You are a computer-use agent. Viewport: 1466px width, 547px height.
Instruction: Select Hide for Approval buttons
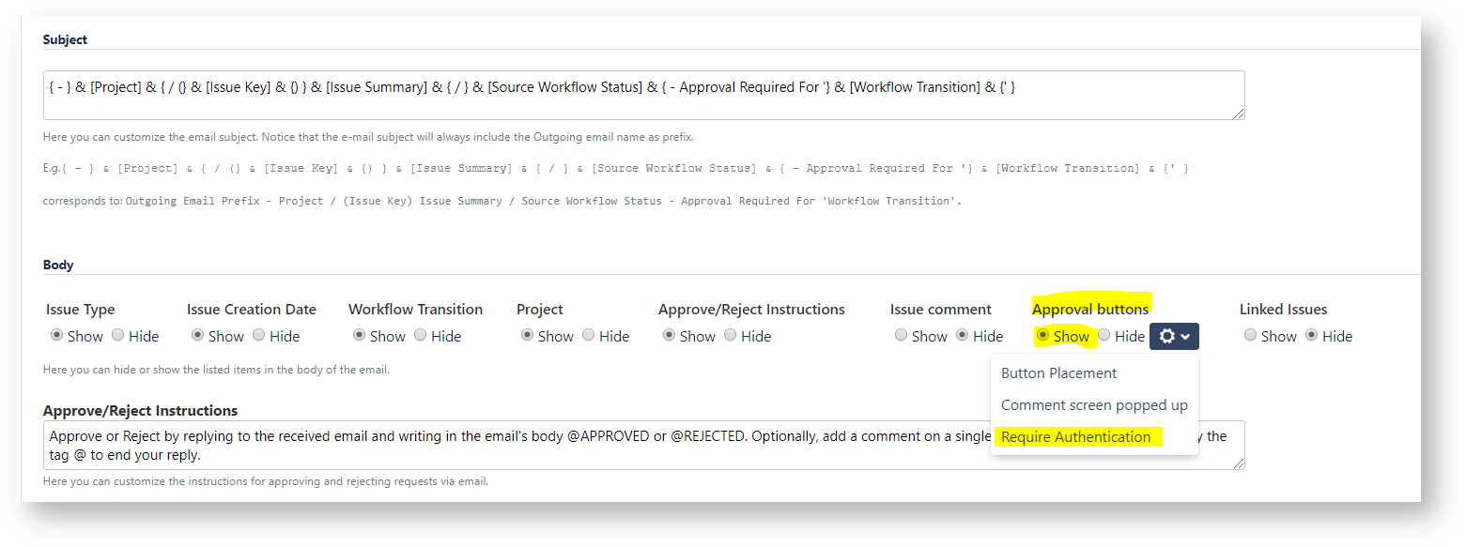[1104, 335]
